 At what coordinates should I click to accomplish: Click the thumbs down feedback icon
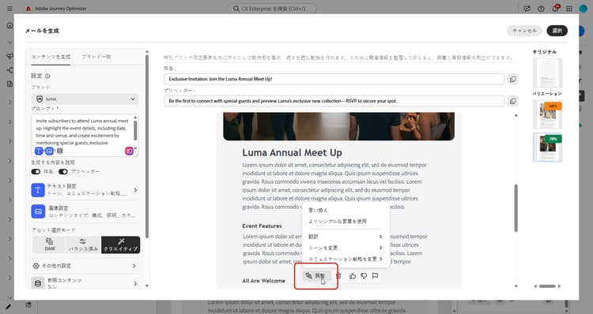pyautogui.click(x=364, y=276)
